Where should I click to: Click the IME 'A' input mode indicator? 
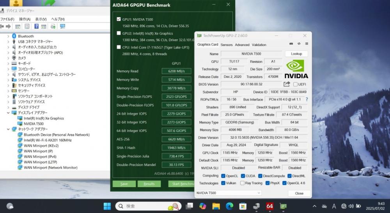334,206
